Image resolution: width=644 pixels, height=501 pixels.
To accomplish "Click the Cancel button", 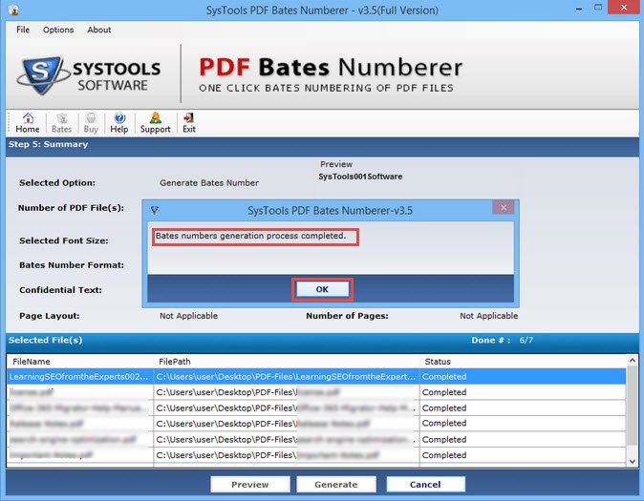I will tap(425, 484).
